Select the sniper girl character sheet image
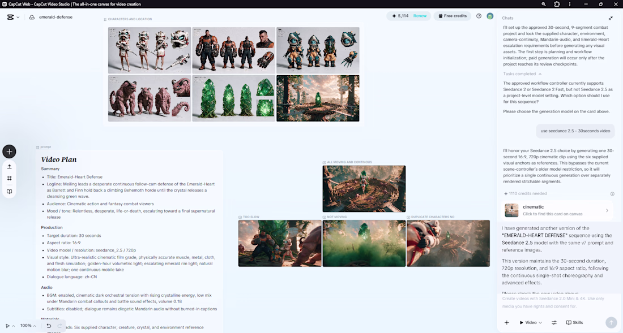The height and width of the screenshot is (333, 623). [150, 50]
